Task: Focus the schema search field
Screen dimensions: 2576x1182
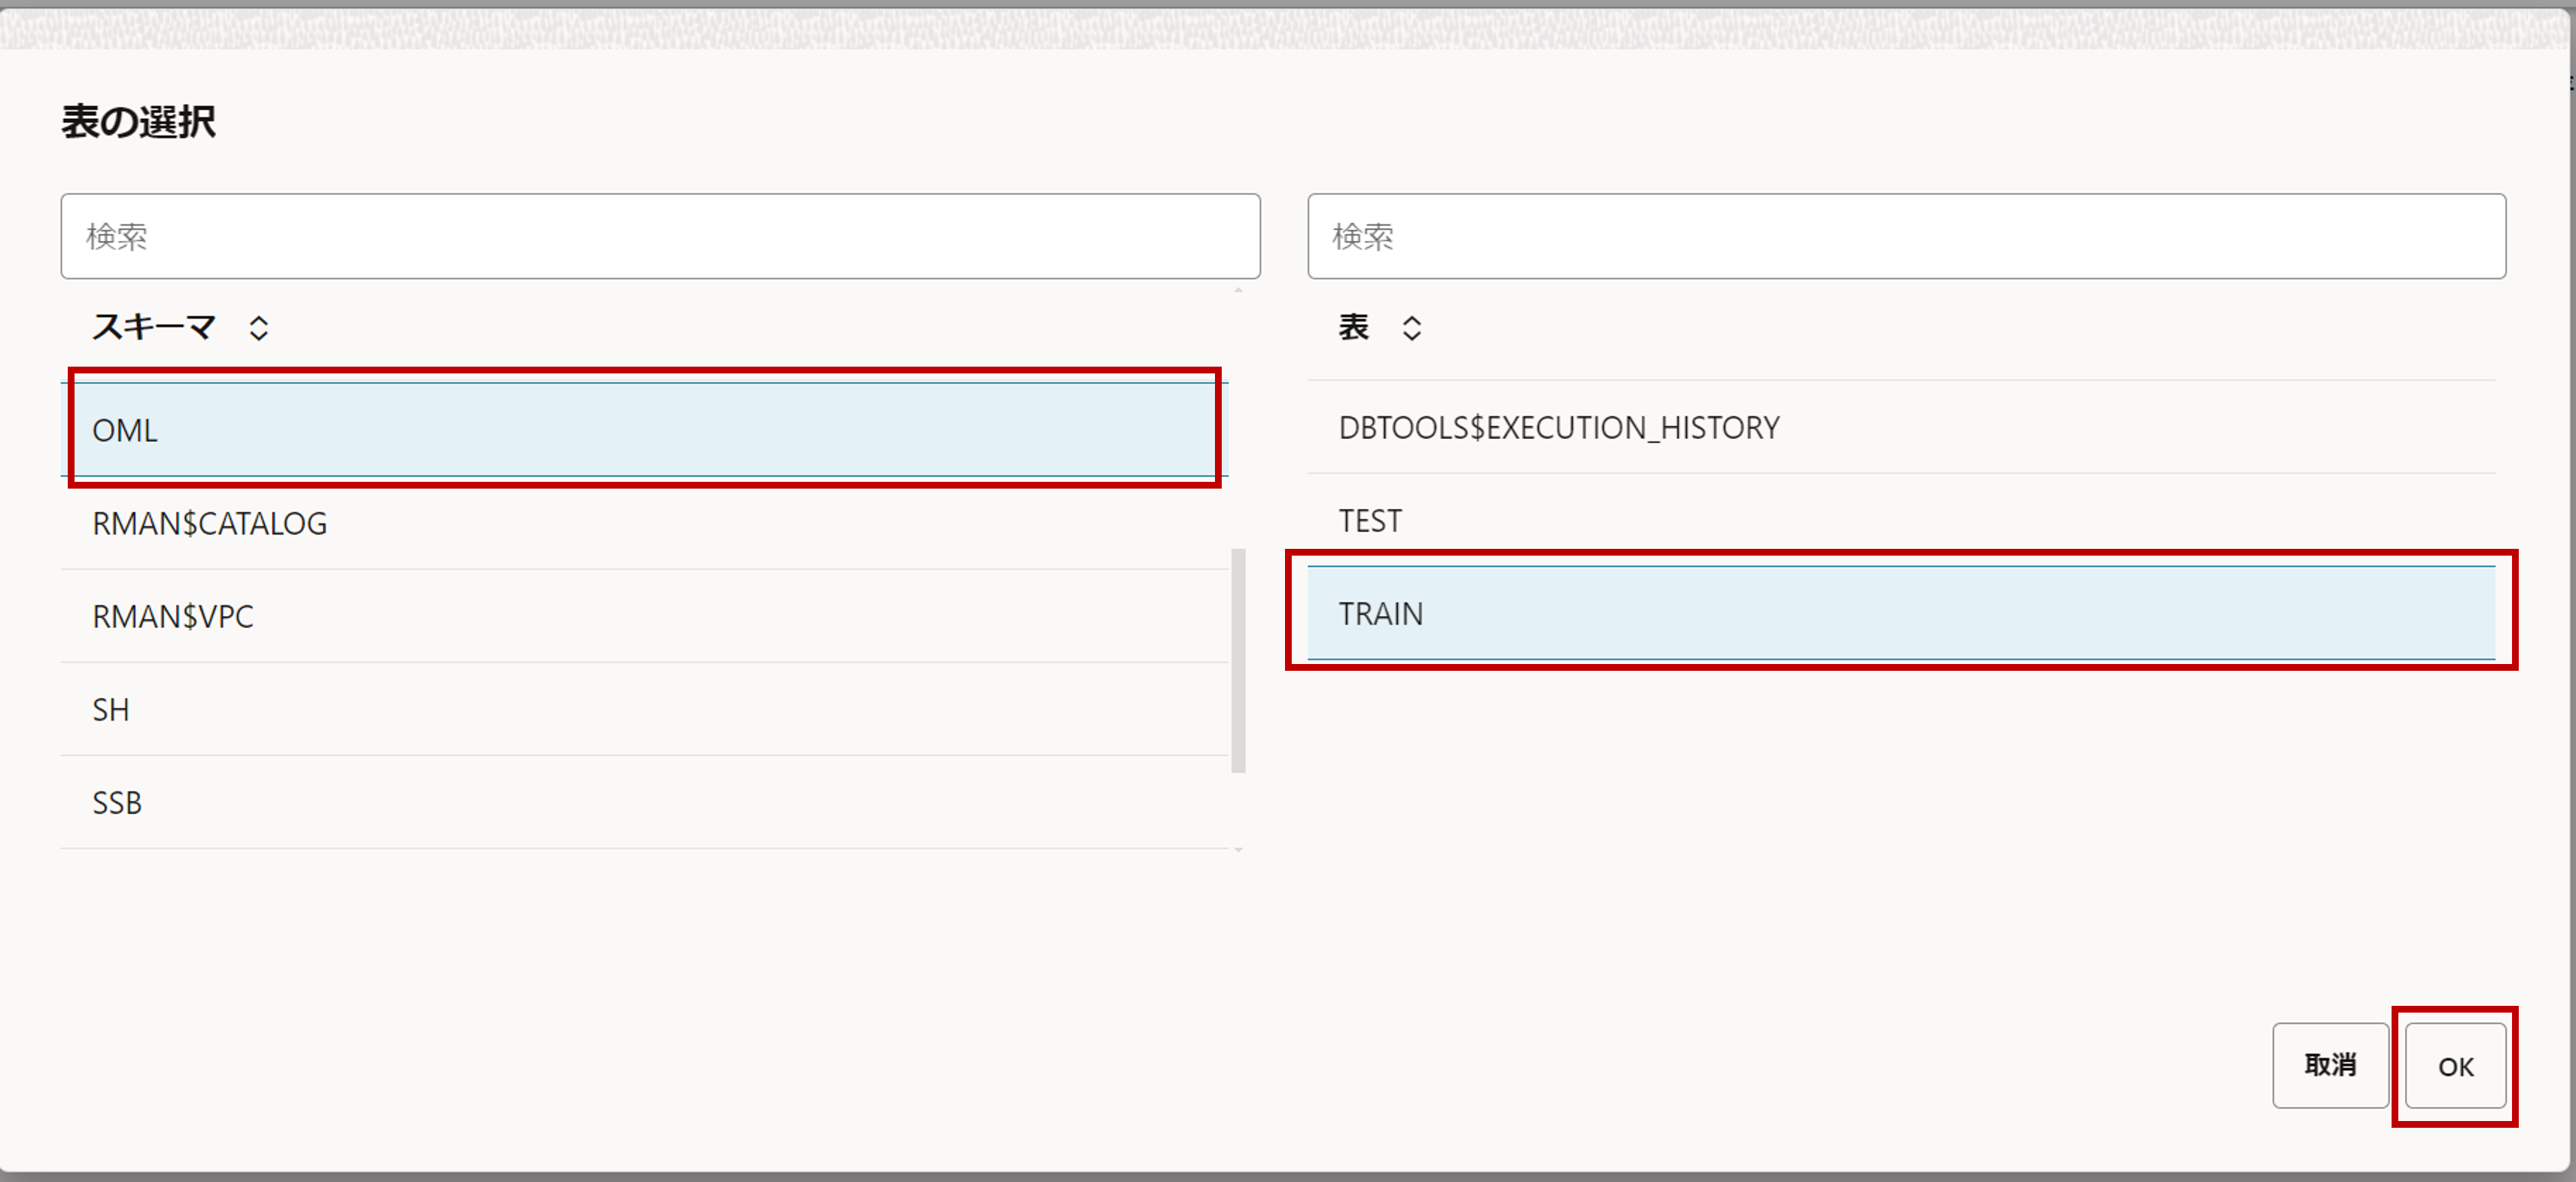Action: (x=660, y=236)
